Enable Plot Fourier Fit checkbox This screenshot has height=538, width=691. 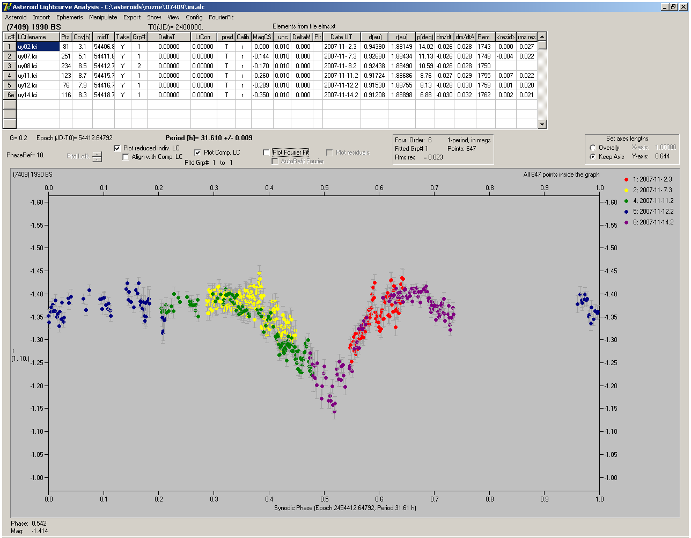click(267, 152)
